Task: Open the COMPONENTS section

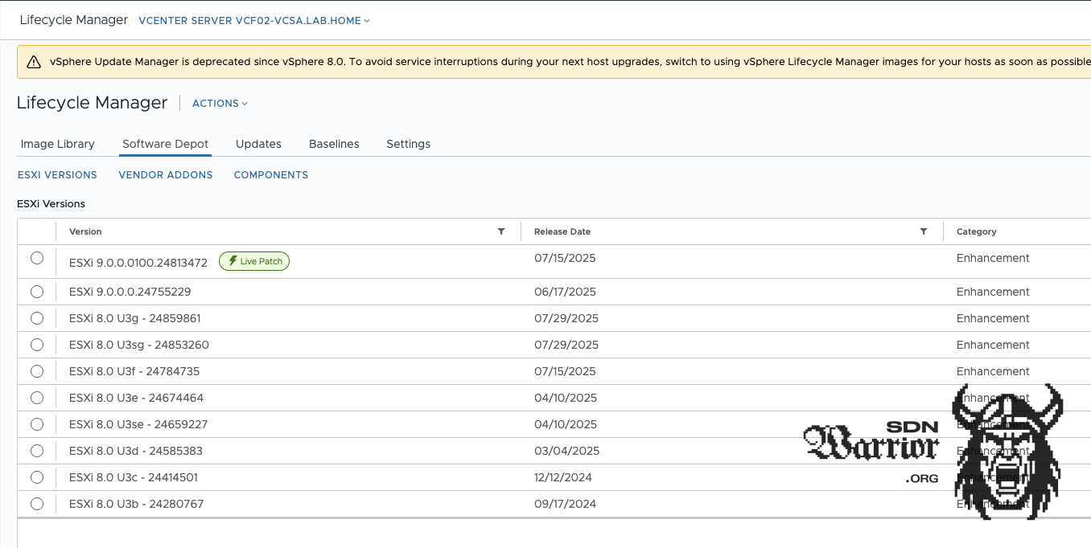Action: (270, 174)
